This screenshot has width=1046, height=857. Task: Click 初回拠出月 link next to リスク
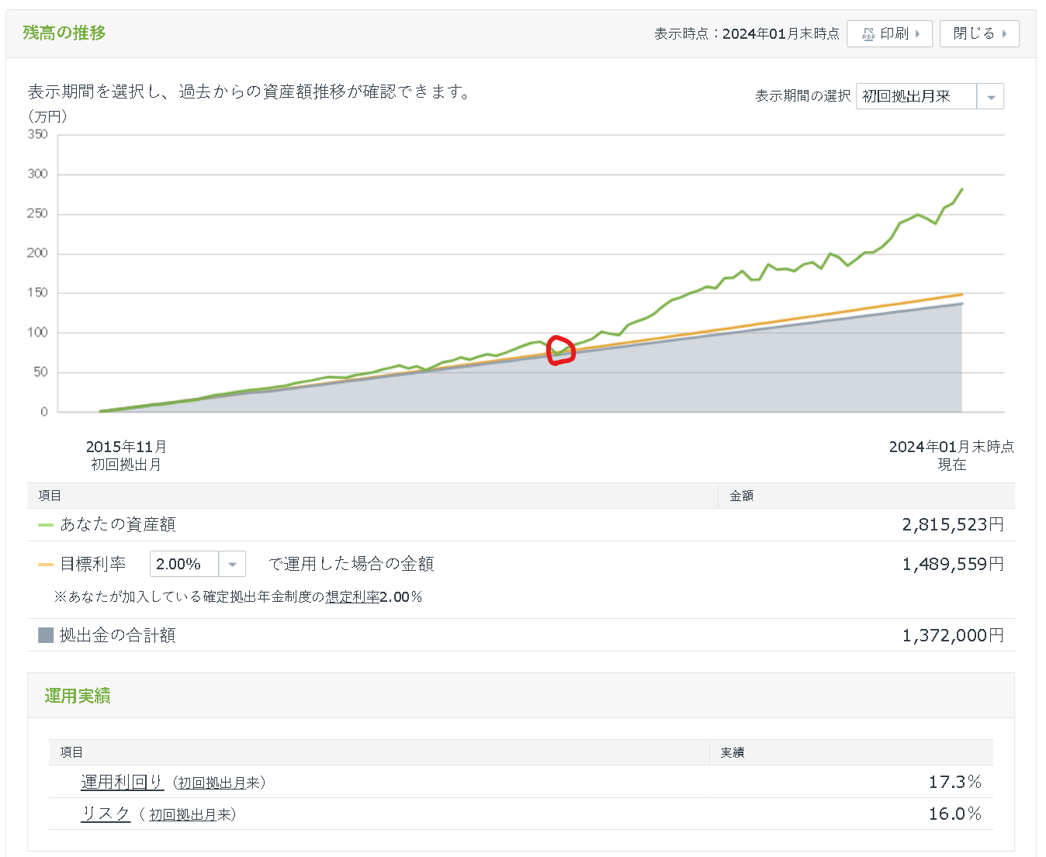point(183,814)
